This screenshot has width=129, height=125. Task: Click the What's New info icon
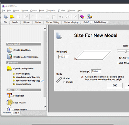tap(10, 109)
